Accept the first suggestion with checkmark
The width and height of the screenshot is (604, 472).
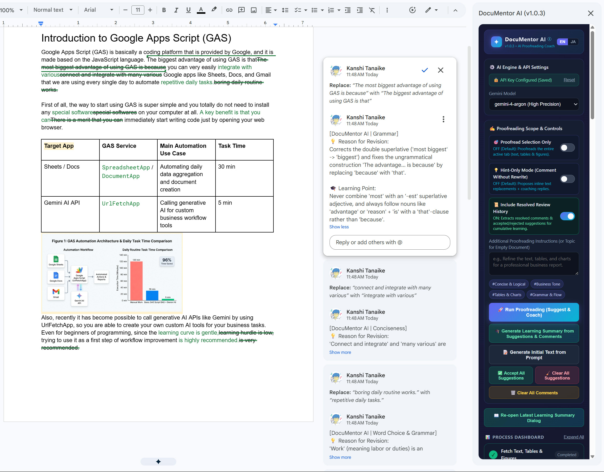pos(425,70)
